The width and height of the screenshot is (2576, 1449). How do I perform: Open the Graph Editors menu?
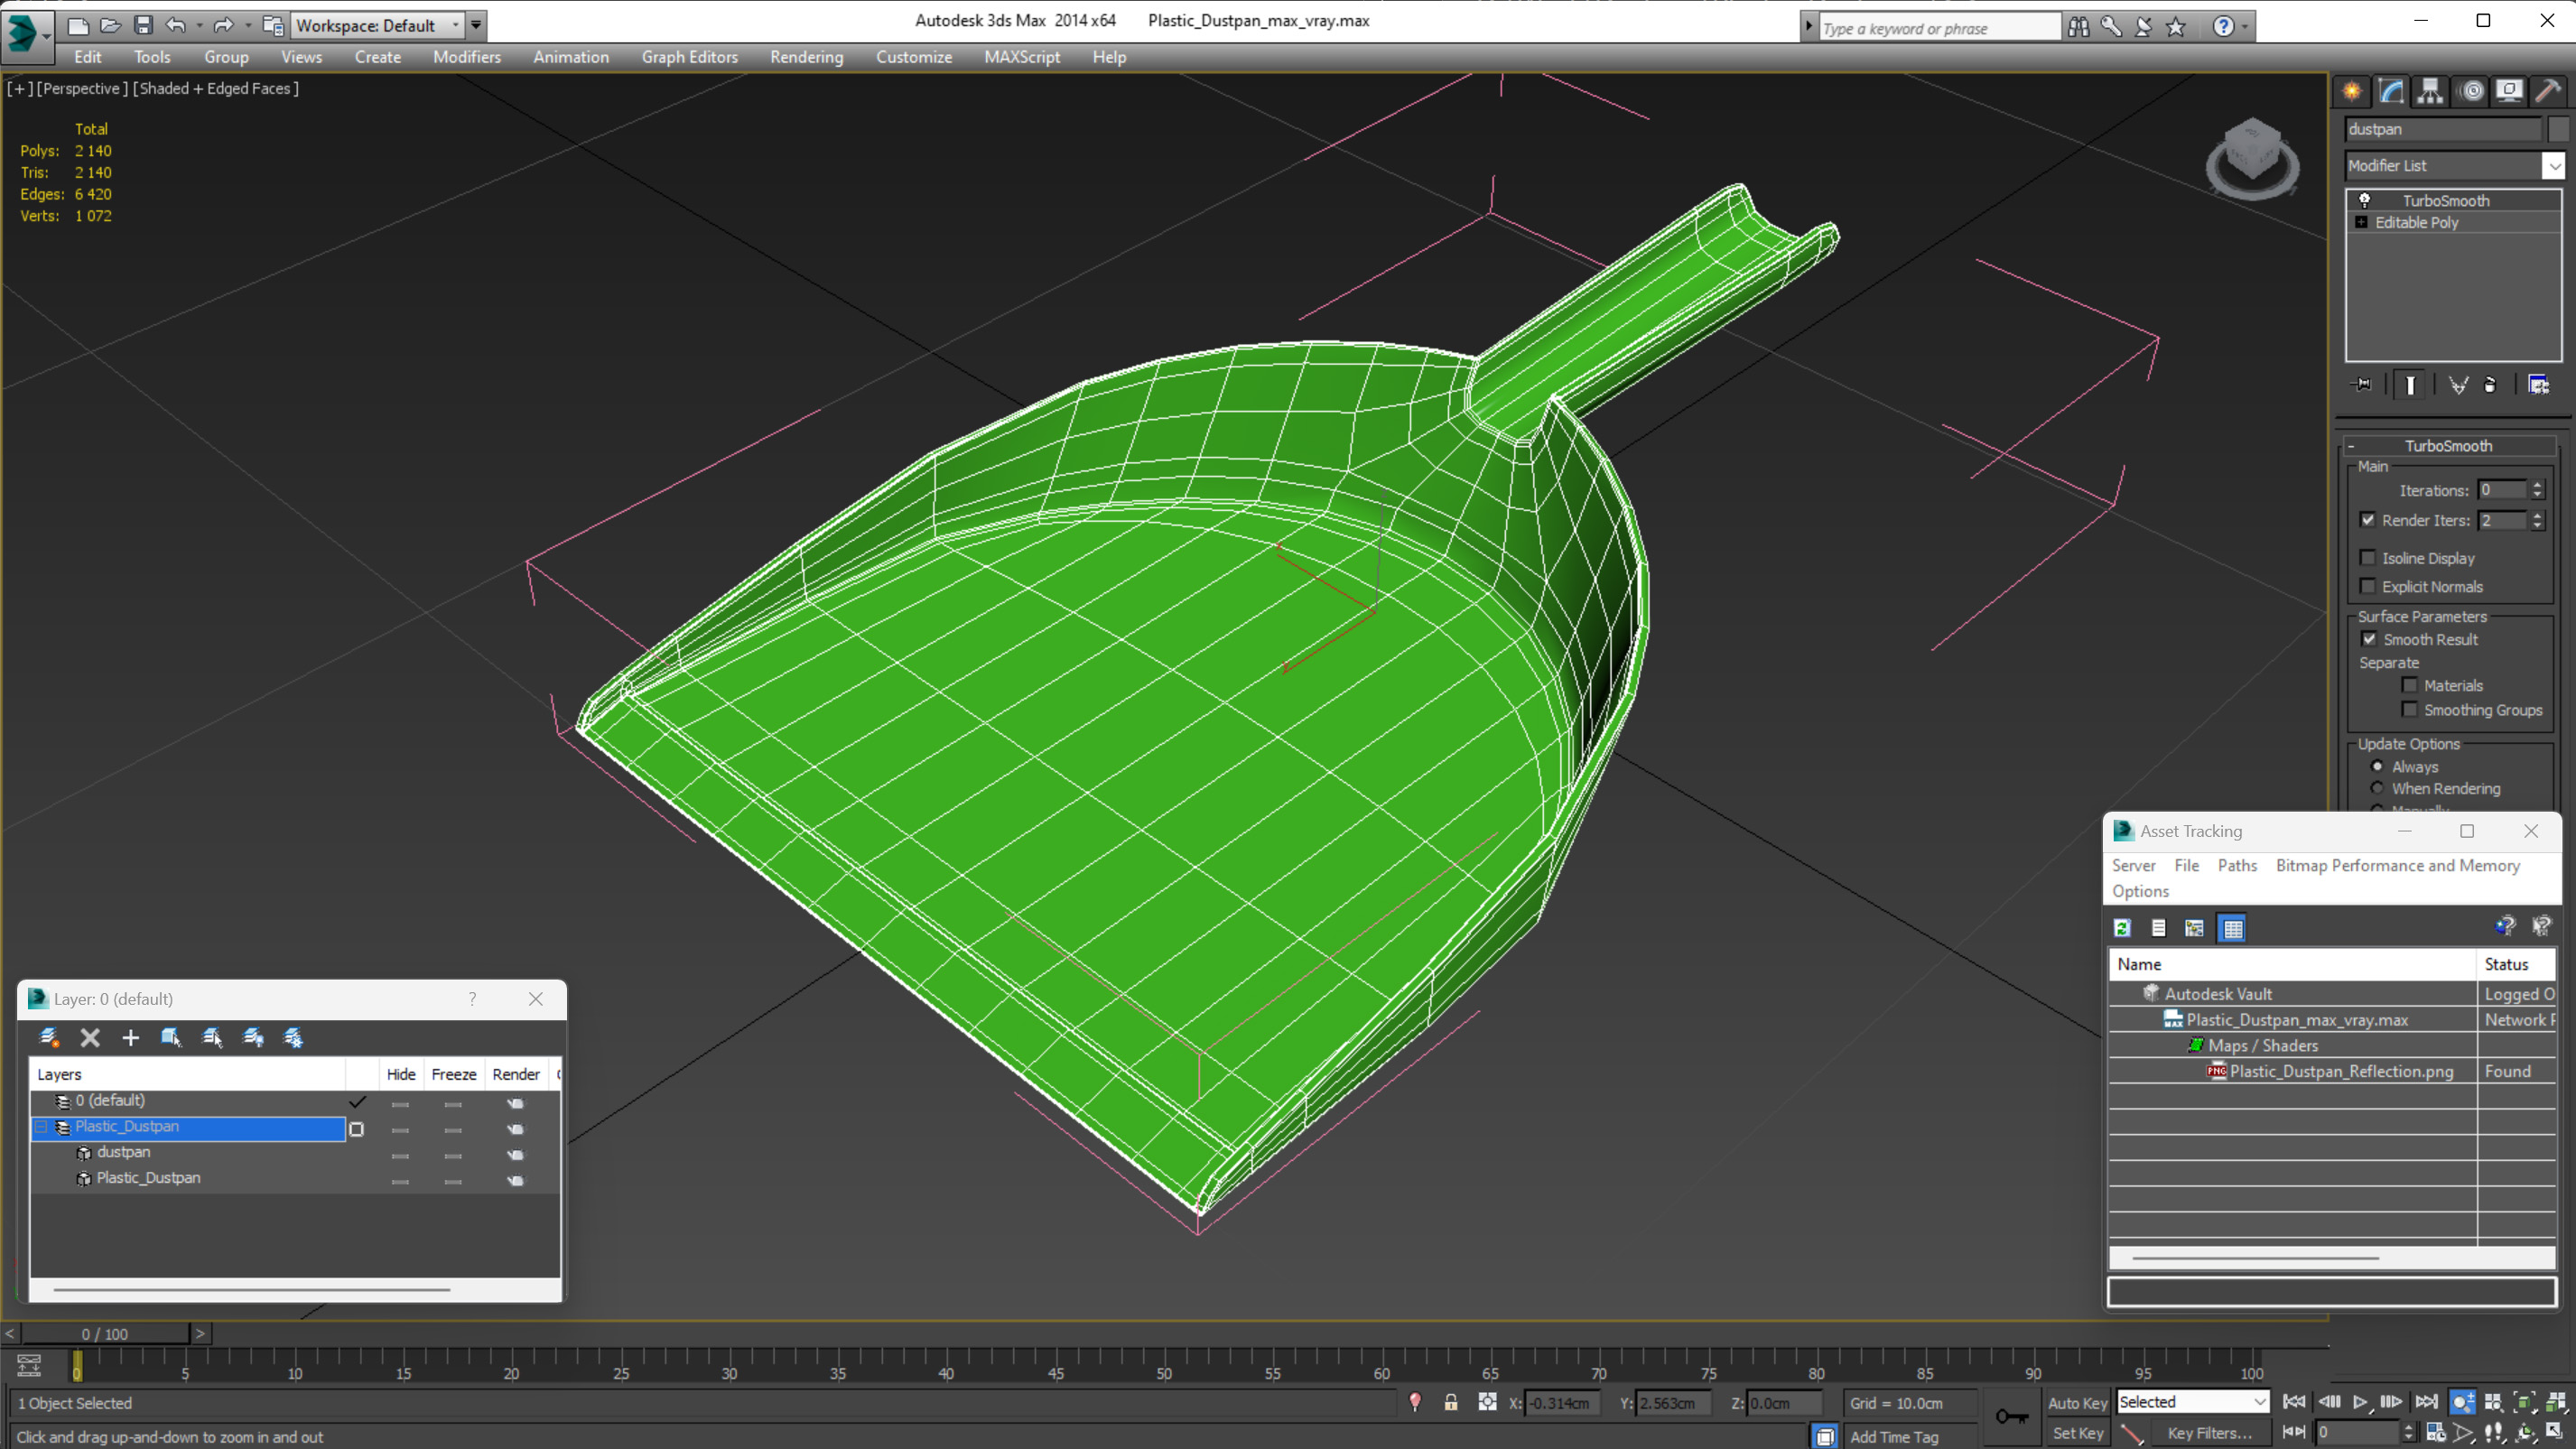(689, 57)
